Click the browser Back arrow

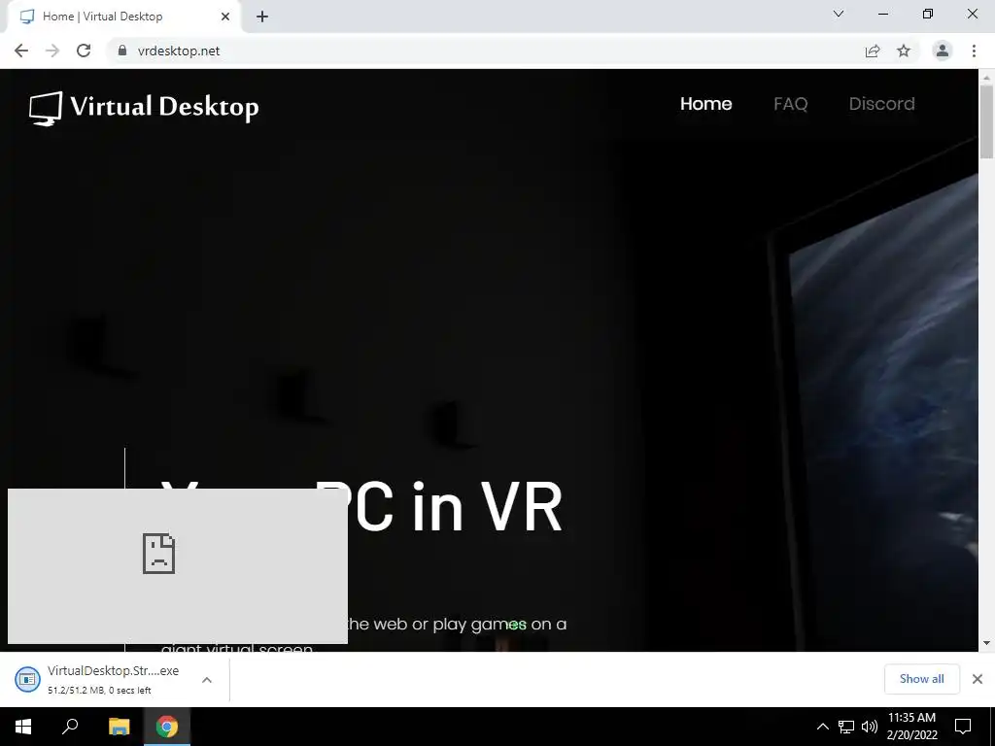click(21, 51)
